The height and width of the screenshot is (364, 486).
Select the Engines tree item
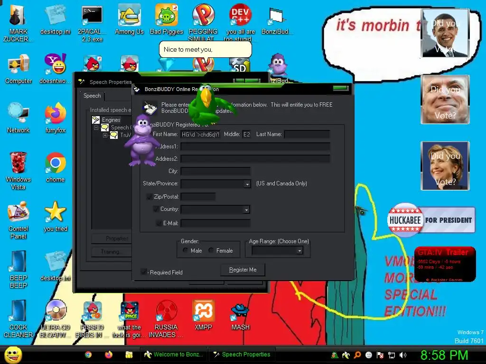click(111, 120)
